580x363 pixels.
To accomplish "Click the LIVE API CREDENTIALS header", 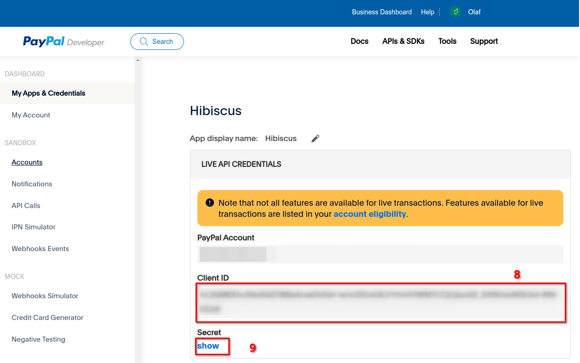I will coord(241,164).
